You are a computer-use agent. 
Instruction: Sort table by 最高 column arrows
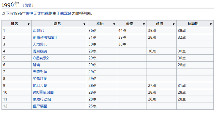pos(144,24)
